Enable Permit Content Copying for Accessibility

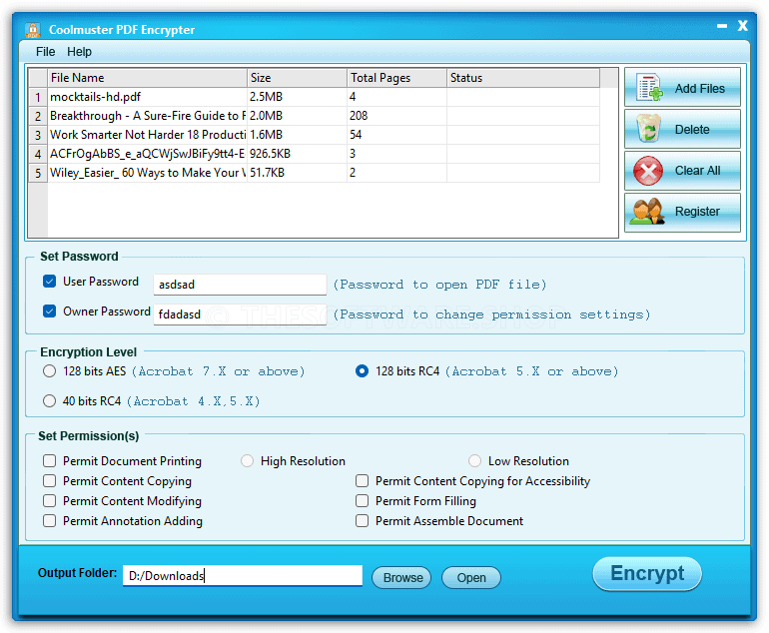pos(362,481)
